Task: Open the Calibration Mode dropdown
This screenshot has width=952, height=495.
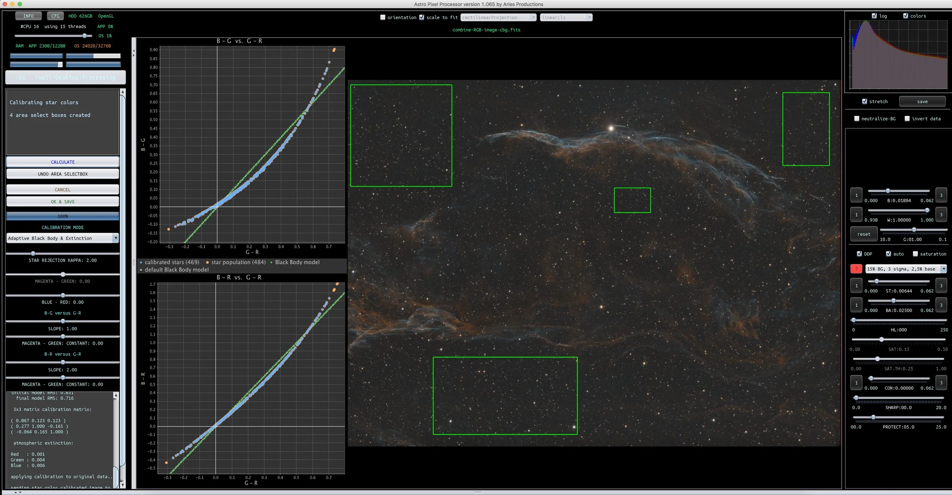Action: (63, 238)
